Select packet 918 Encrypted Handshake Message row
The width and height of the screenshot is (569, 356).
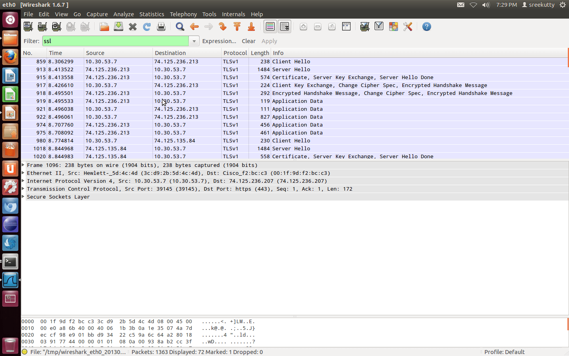(294, 93)
